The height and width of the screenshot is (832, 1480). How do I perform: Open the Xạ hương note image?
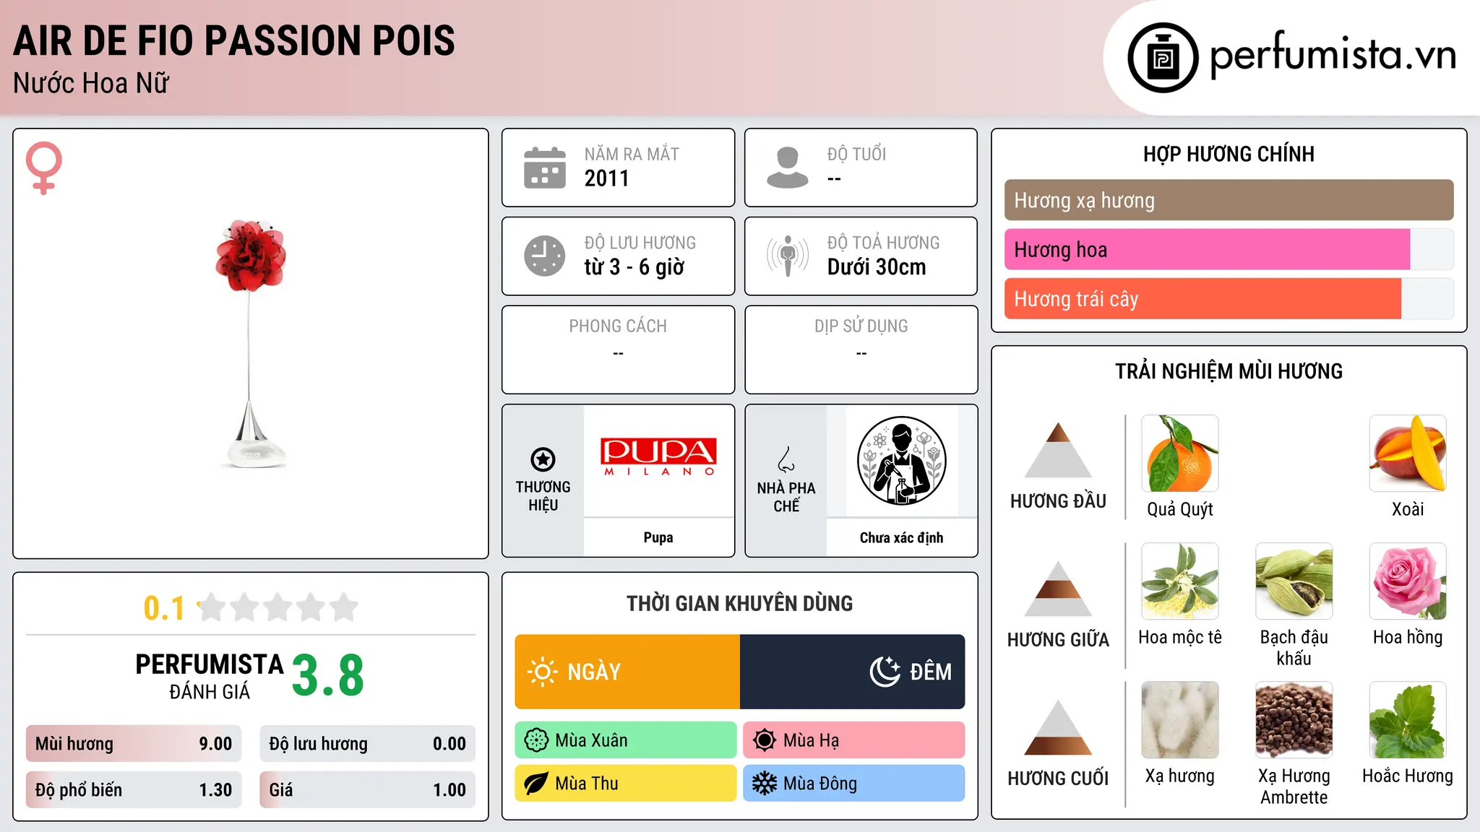(x=1180, y=720)
